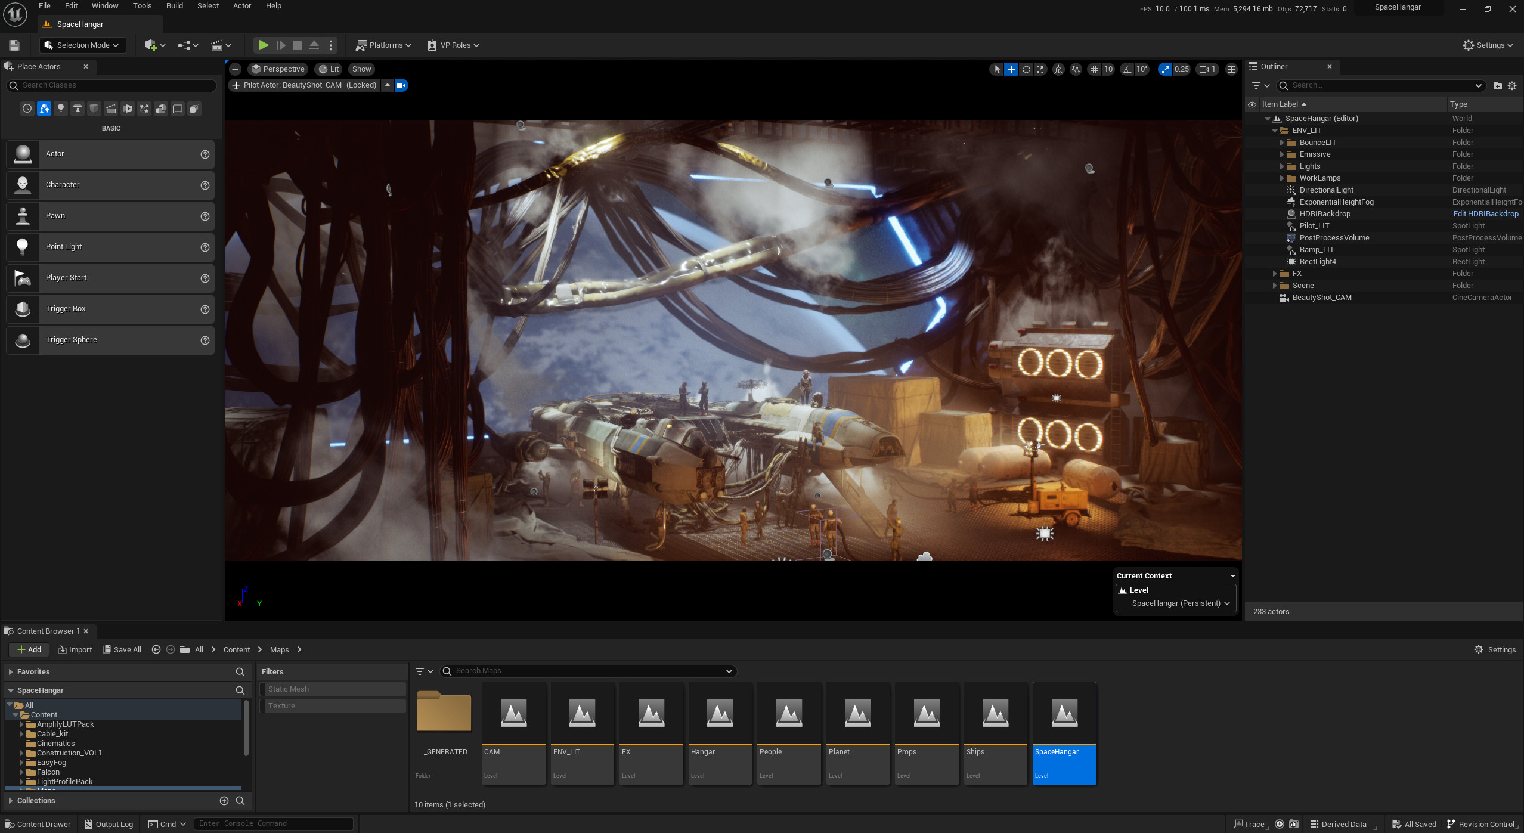Open the VP Roles dropdown
Viewport: 1524px width, 833px height.
(x=453, y=45)
